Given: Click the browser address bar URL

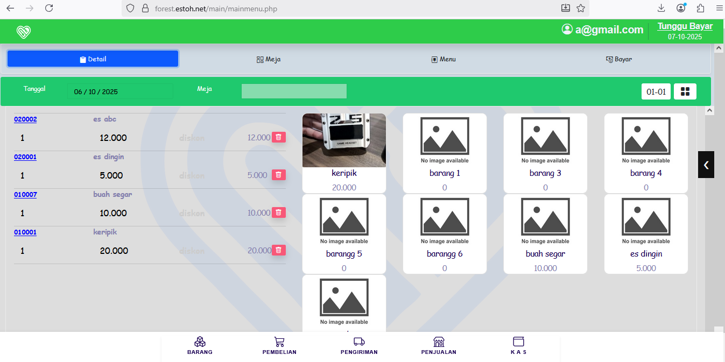Looking at the screenshot, I should coord(216,9).
